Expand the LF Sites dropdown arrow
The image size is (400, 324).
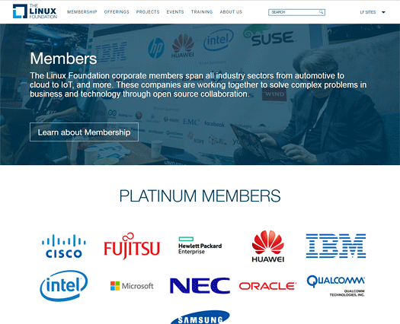pos(383,12)
